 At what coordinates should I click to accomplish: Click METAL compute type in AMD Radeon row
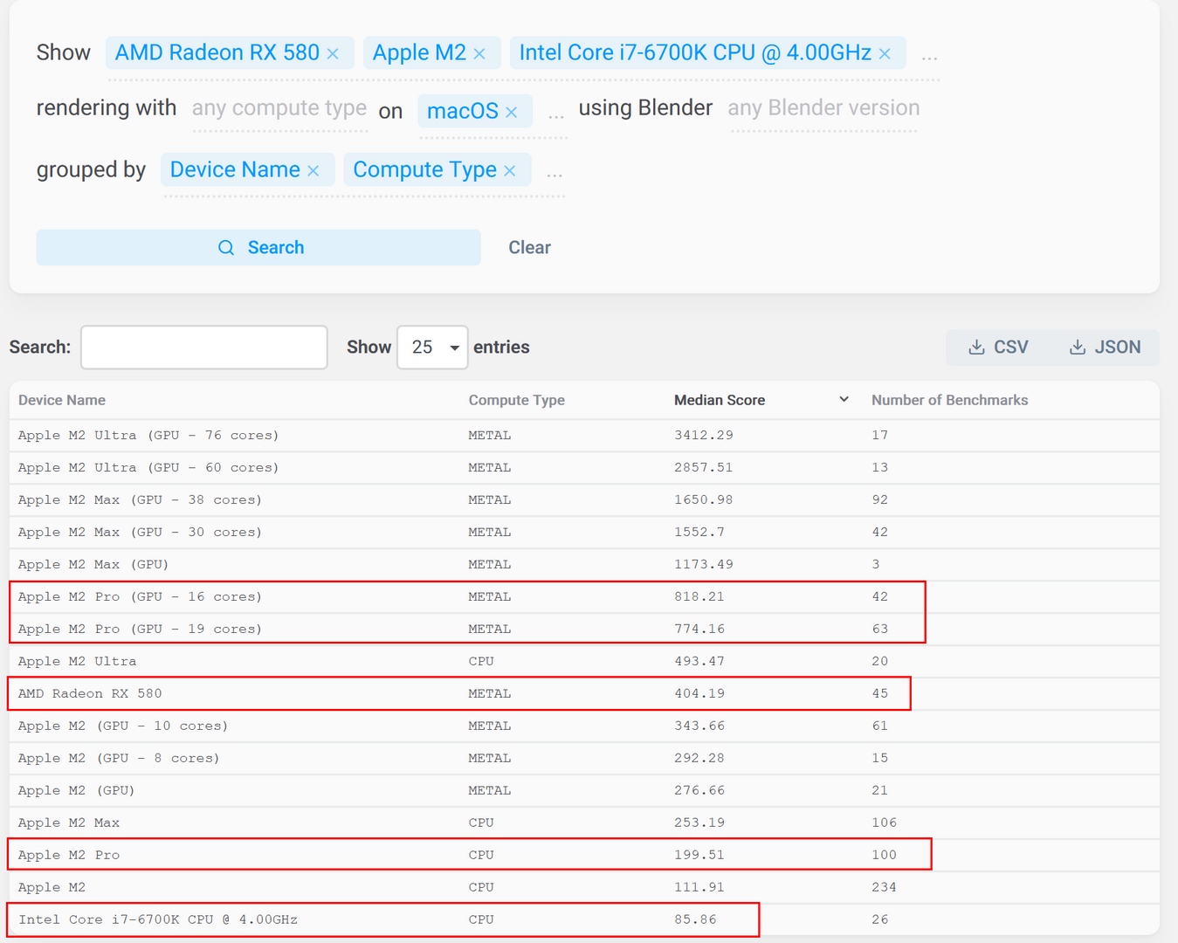click(x=490, y=693)
